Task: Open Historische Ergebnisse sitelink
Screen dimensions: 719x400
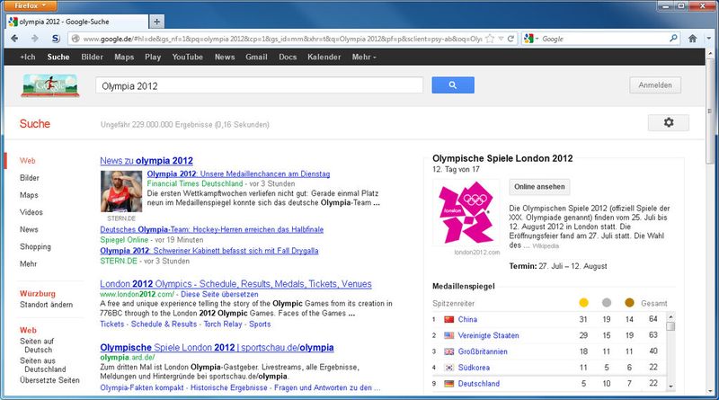Action: (x=229, y=387)
